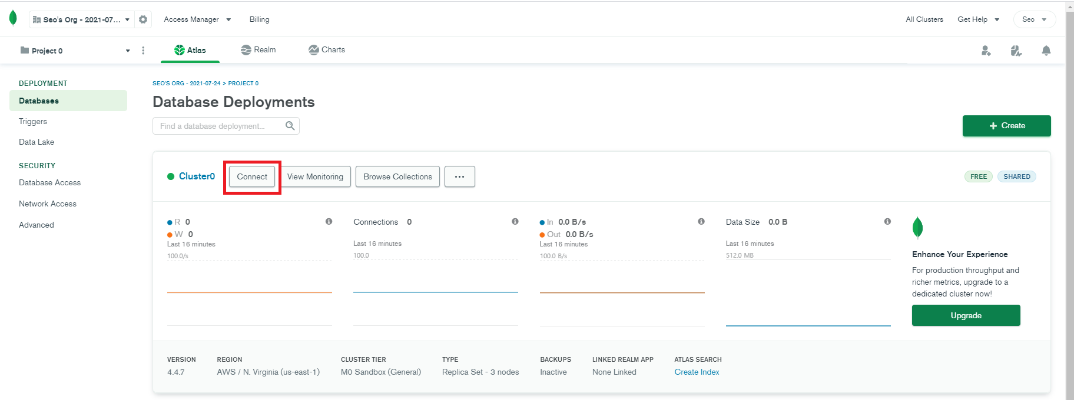The height and width of the screenshot is (400, 1074).
Task: Open the Project 0 selector dropdown
Action: click(74, 51)
